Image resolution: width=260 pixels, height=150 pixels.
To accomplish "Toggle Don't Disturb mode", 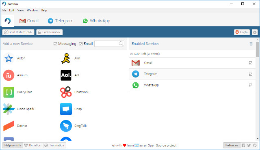I will [18, 32].
